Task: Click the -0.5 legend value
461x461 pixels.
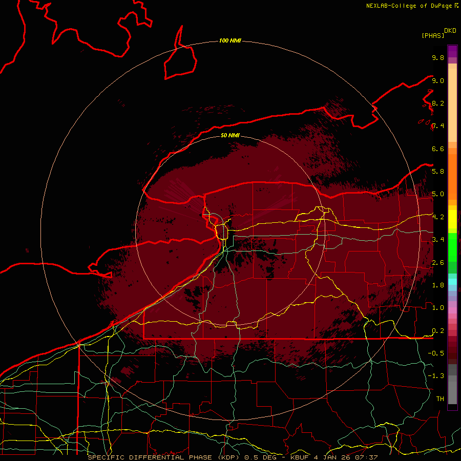Action: pos(436,353)
